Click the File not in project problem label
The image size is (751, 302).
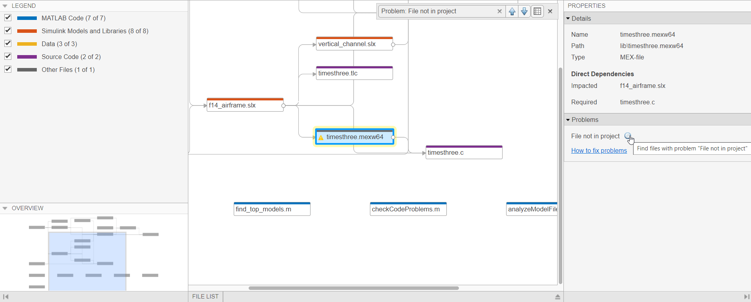click(596, 136)
